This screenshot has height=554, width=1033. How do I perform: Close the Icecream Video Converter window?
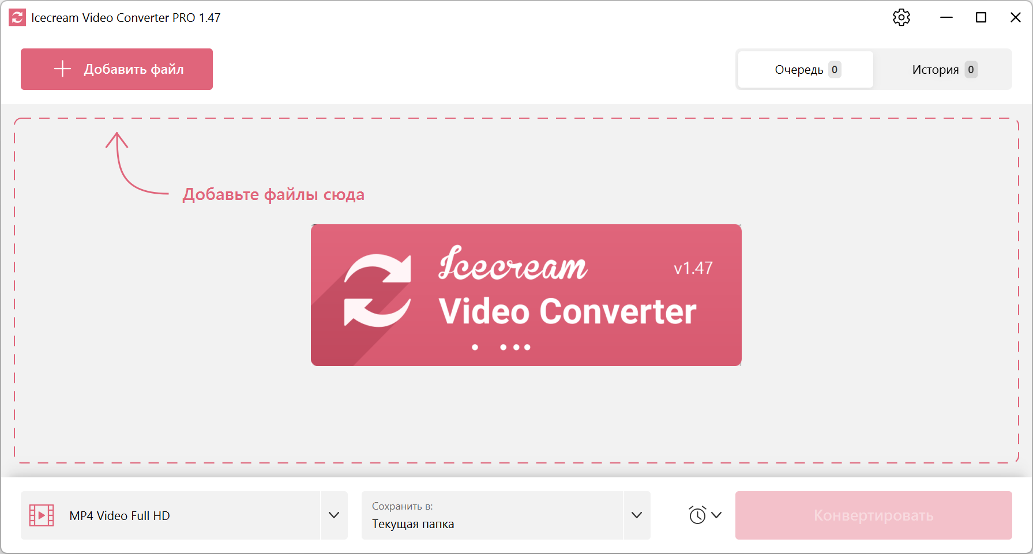[1016, 17]
